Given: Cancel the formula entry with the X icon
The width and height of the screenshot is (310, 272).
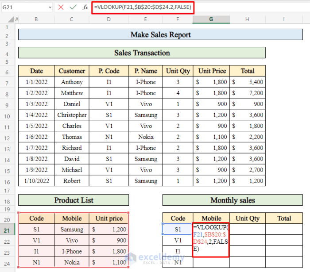Looking at the screenshot, I should [x=61, y=8].
